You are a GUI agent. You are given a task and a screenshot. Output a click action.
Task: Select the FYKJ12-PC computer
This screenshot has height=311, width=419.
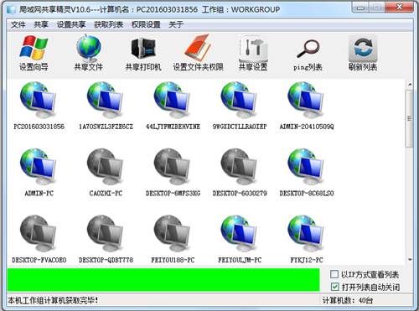point(307,239)
